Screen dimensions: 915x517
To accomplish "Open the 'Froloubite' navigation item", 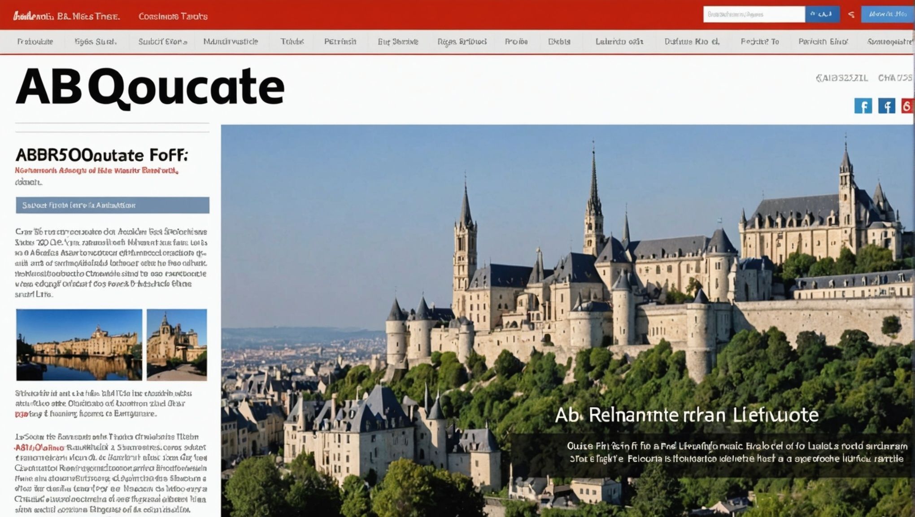I will tap(35, 42).
